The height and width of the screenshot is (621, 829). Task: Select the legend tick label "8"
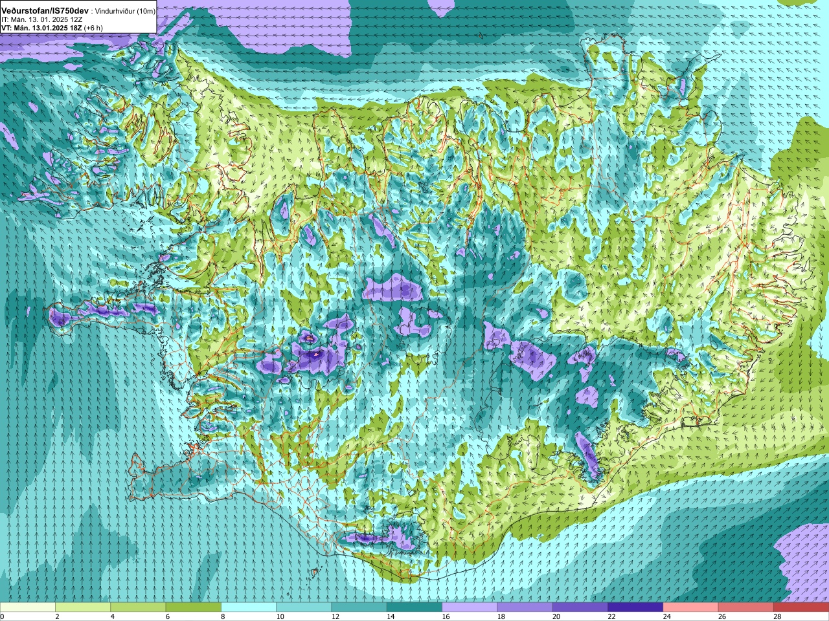[223, 616]
